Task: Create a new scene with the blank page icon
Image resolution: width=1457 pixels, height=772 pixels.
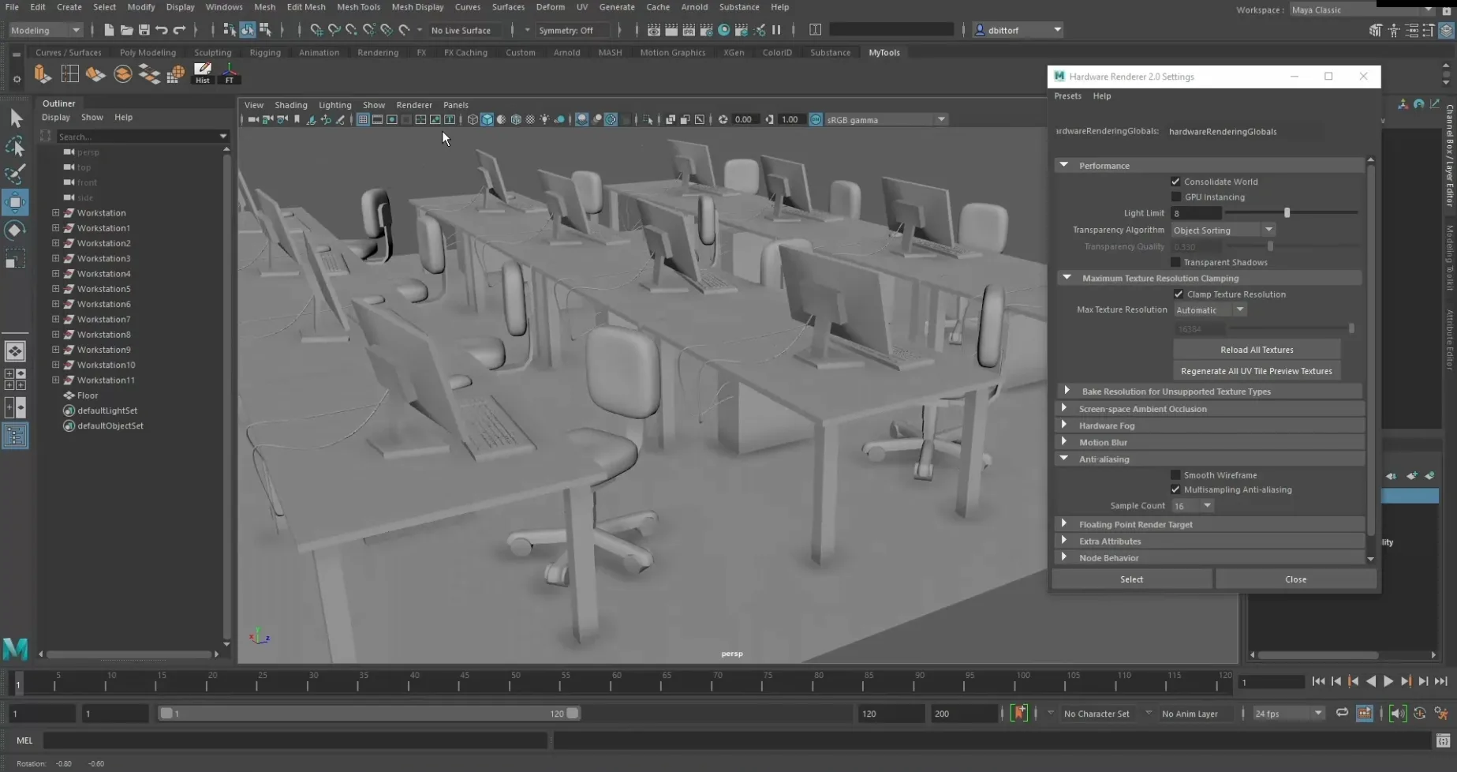Action: pos(109,30)
